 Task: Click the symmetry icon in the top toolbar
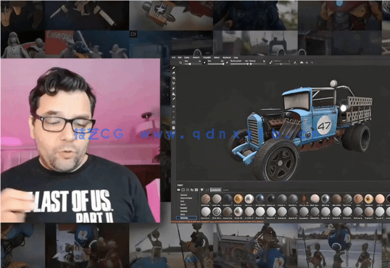coord(270,62)
